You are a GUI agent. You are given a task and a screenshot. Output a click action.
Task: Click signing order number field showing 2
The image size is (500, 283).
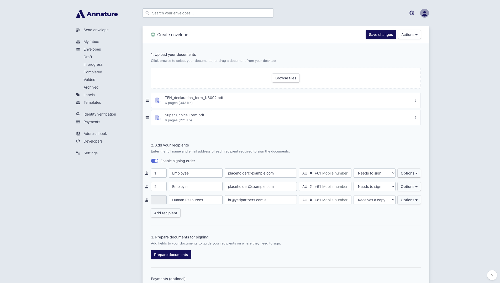(x=159, y=187)
